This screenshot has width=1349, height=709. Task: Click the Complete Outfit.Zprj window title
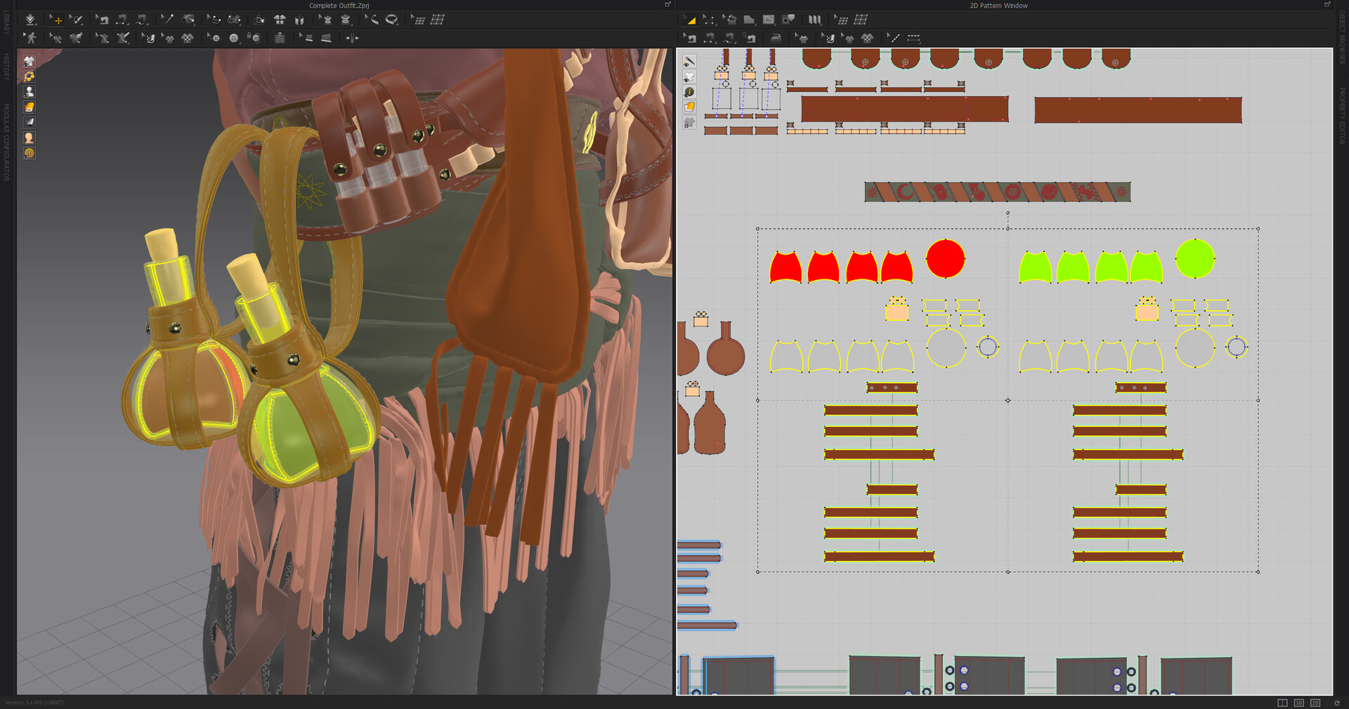[x=339, y=6]
